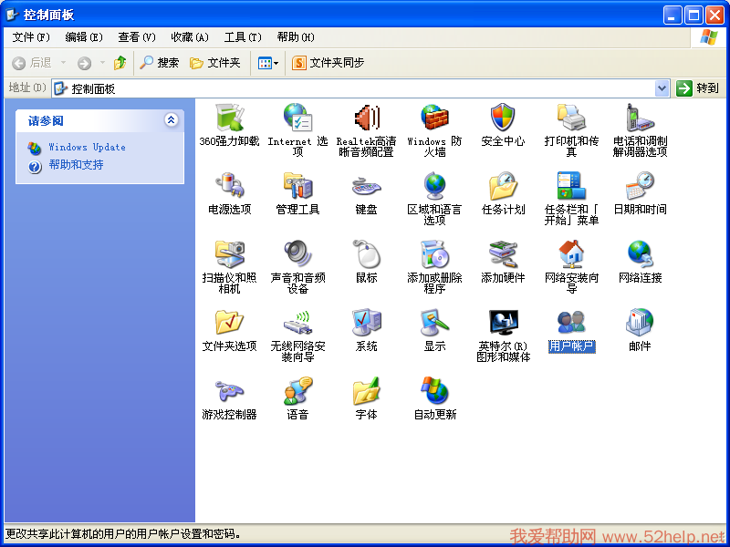The width and height of the screenshot is (730, 547).
Task: Collapse the 请参阅 sidebar panel
Action: (171, 120)
